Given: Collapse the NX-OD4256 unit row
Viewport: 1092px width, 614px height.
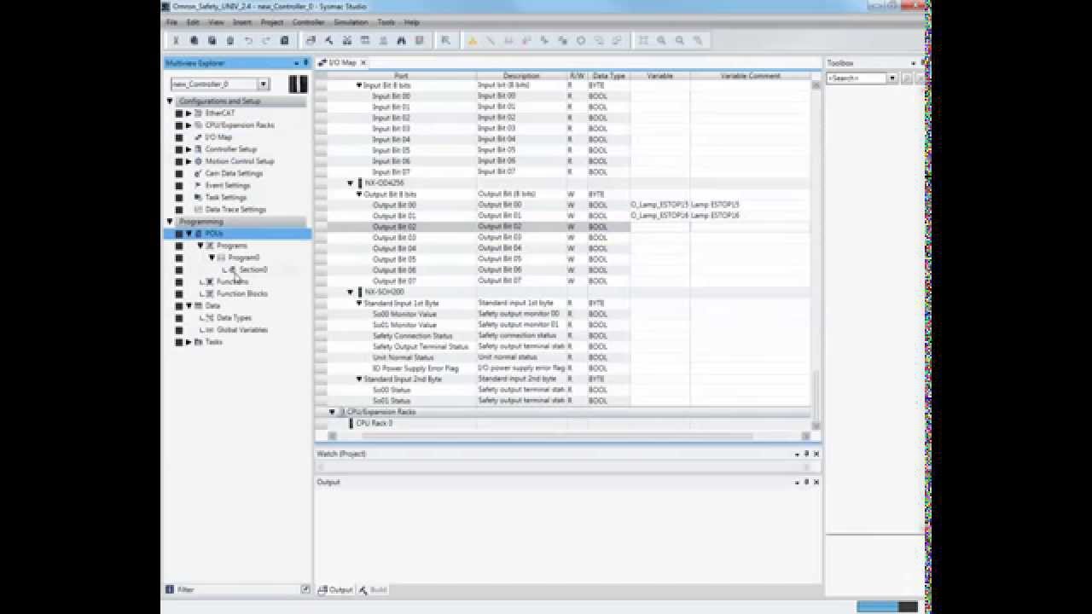Looking at the screenshot, I should (x=350, y=183).
